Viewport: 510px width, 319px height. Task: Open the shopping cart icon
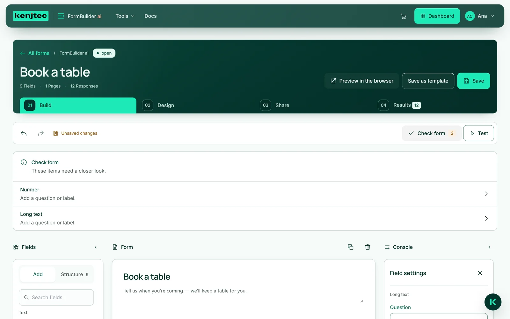[404, 16]
